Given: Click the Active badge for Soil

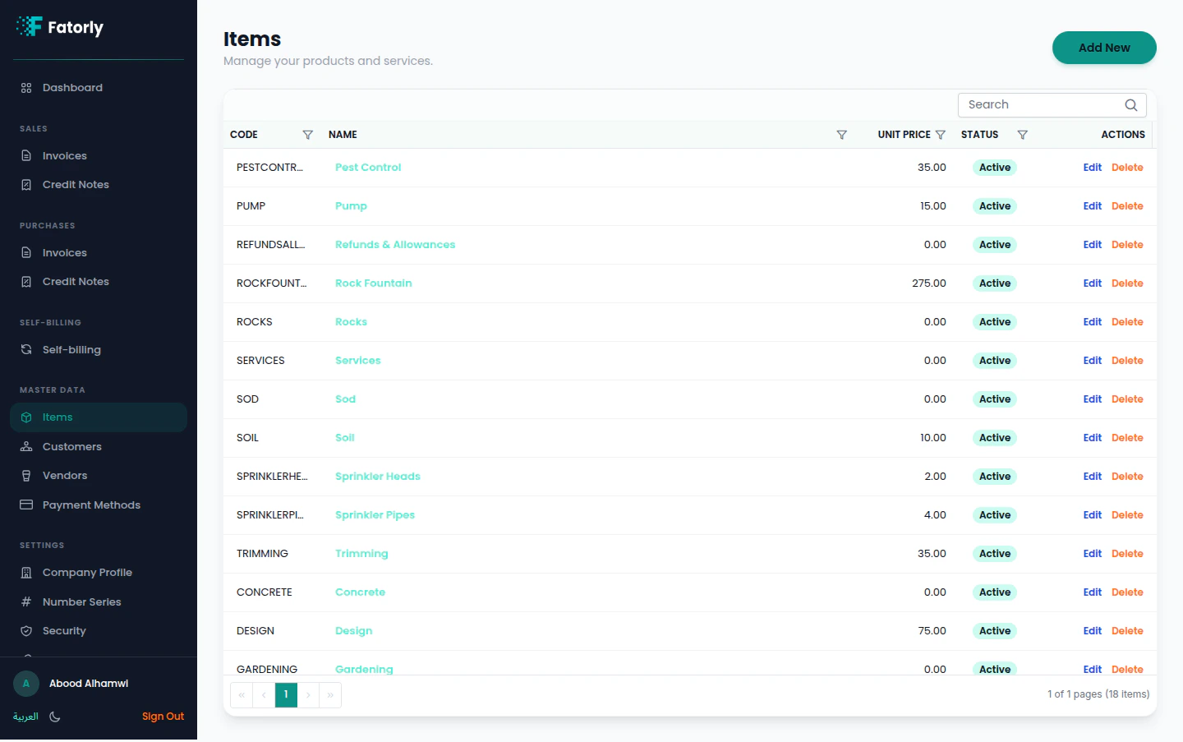Looking at the screenshot, I should [995, 438].
